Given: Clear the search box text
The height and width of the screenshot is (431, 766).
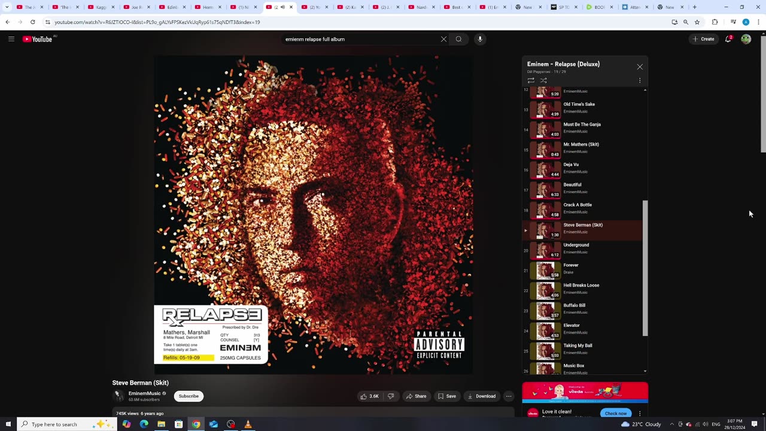Looking at the screenshot, I should click(x=443, y=39).
